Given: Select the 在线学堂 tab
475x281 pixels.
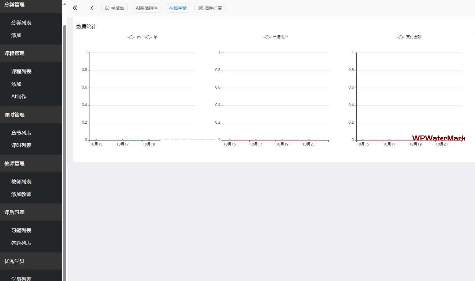Looking at the screenshot, I should point(178,8).
